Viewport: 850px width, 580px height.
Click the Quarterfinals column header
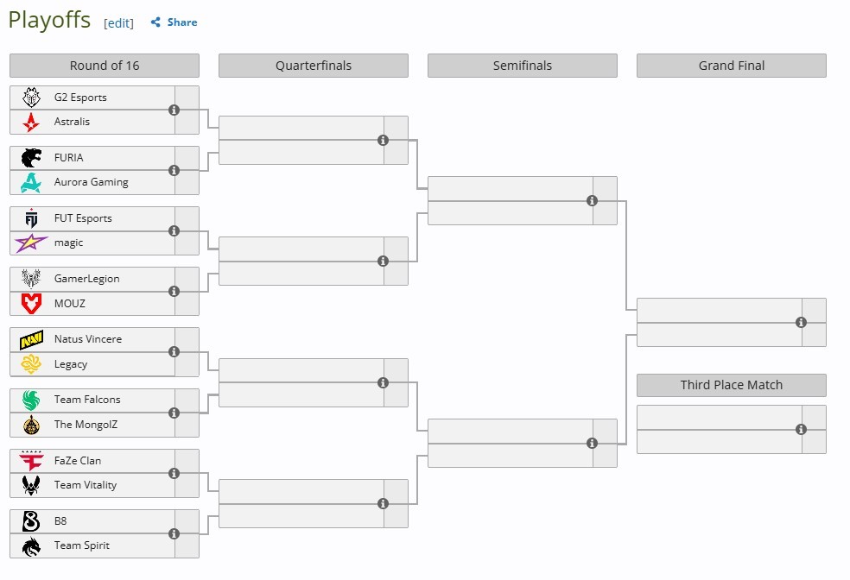pyautogui.click(x=314, y=66)
